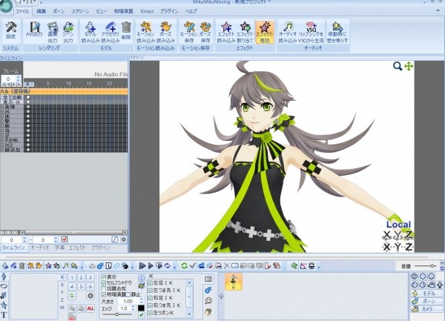Click オーディオ読み込み audio import icon
Screen dimensions: 445x321
[288, 32]
